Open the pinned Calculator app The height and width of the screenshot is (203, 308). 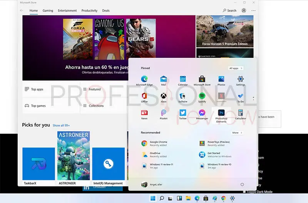240,114
